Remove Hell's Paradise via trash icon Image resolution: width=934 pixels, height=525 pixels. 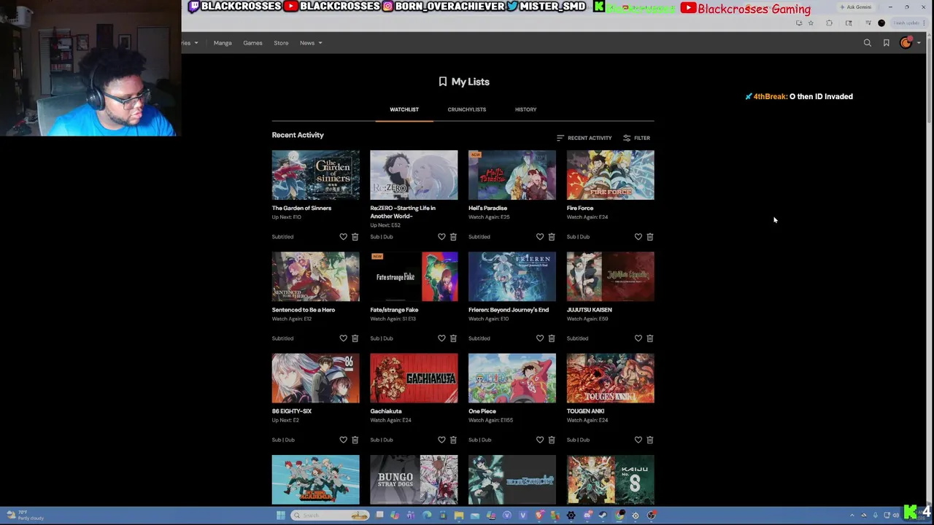(552, 237)
